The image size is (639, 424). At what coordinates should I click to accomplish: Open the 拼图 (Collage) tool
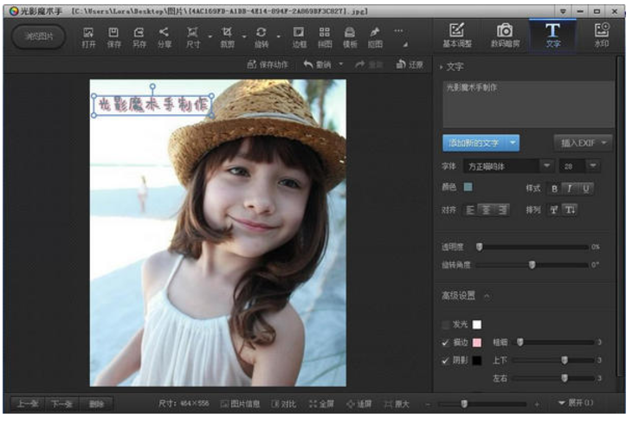click(325, 35)
